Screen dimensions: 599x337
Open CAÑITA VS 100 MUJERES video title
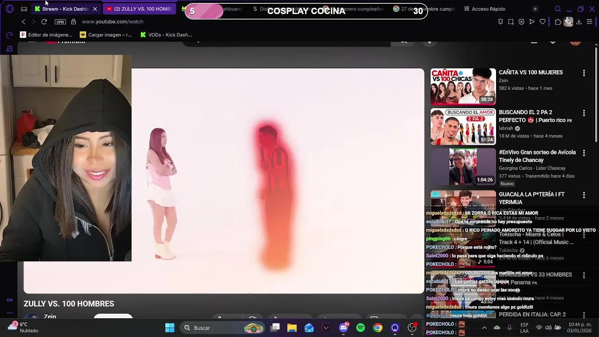[531, 73]
